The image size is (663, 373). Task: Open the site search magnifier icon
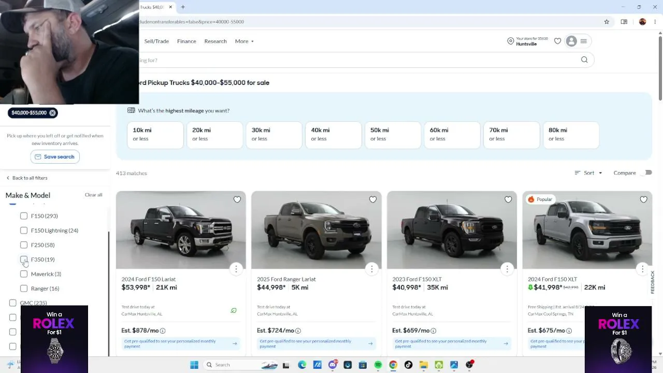(584, 60)
